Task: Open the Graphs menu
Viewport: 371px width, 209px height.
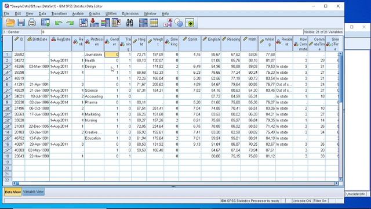Action: coord(94,13)
